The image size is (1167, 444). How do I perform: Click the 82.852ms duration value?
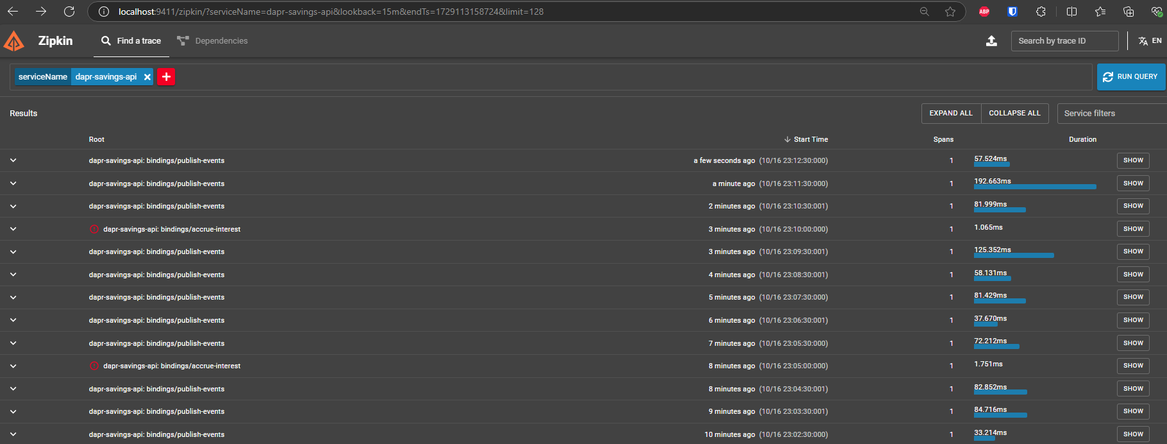[991, 387]
